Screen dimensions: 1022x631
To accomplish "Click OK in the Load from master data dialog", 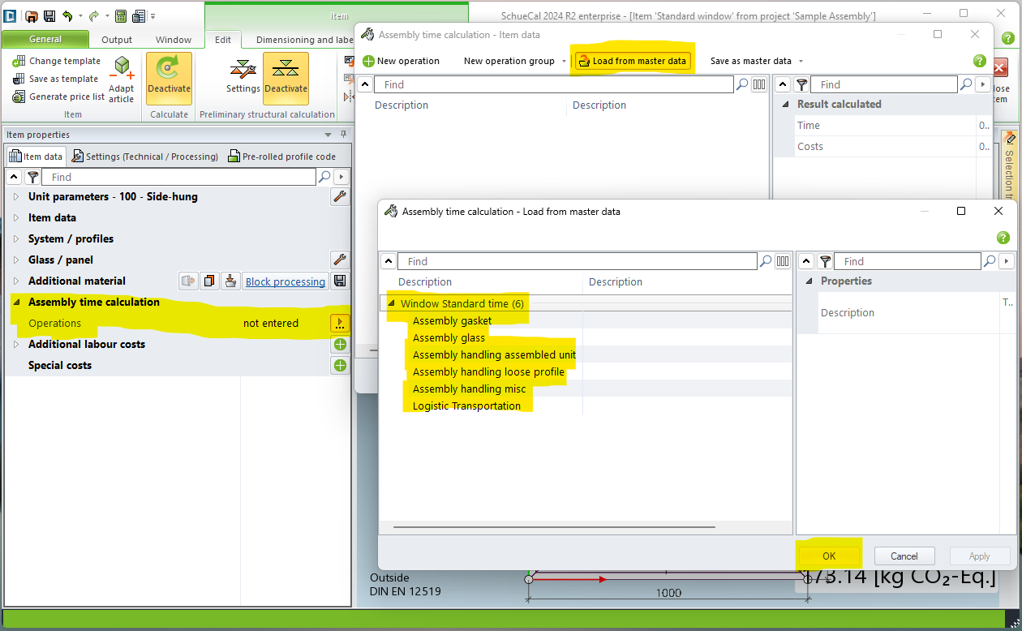I will (828, 556).
